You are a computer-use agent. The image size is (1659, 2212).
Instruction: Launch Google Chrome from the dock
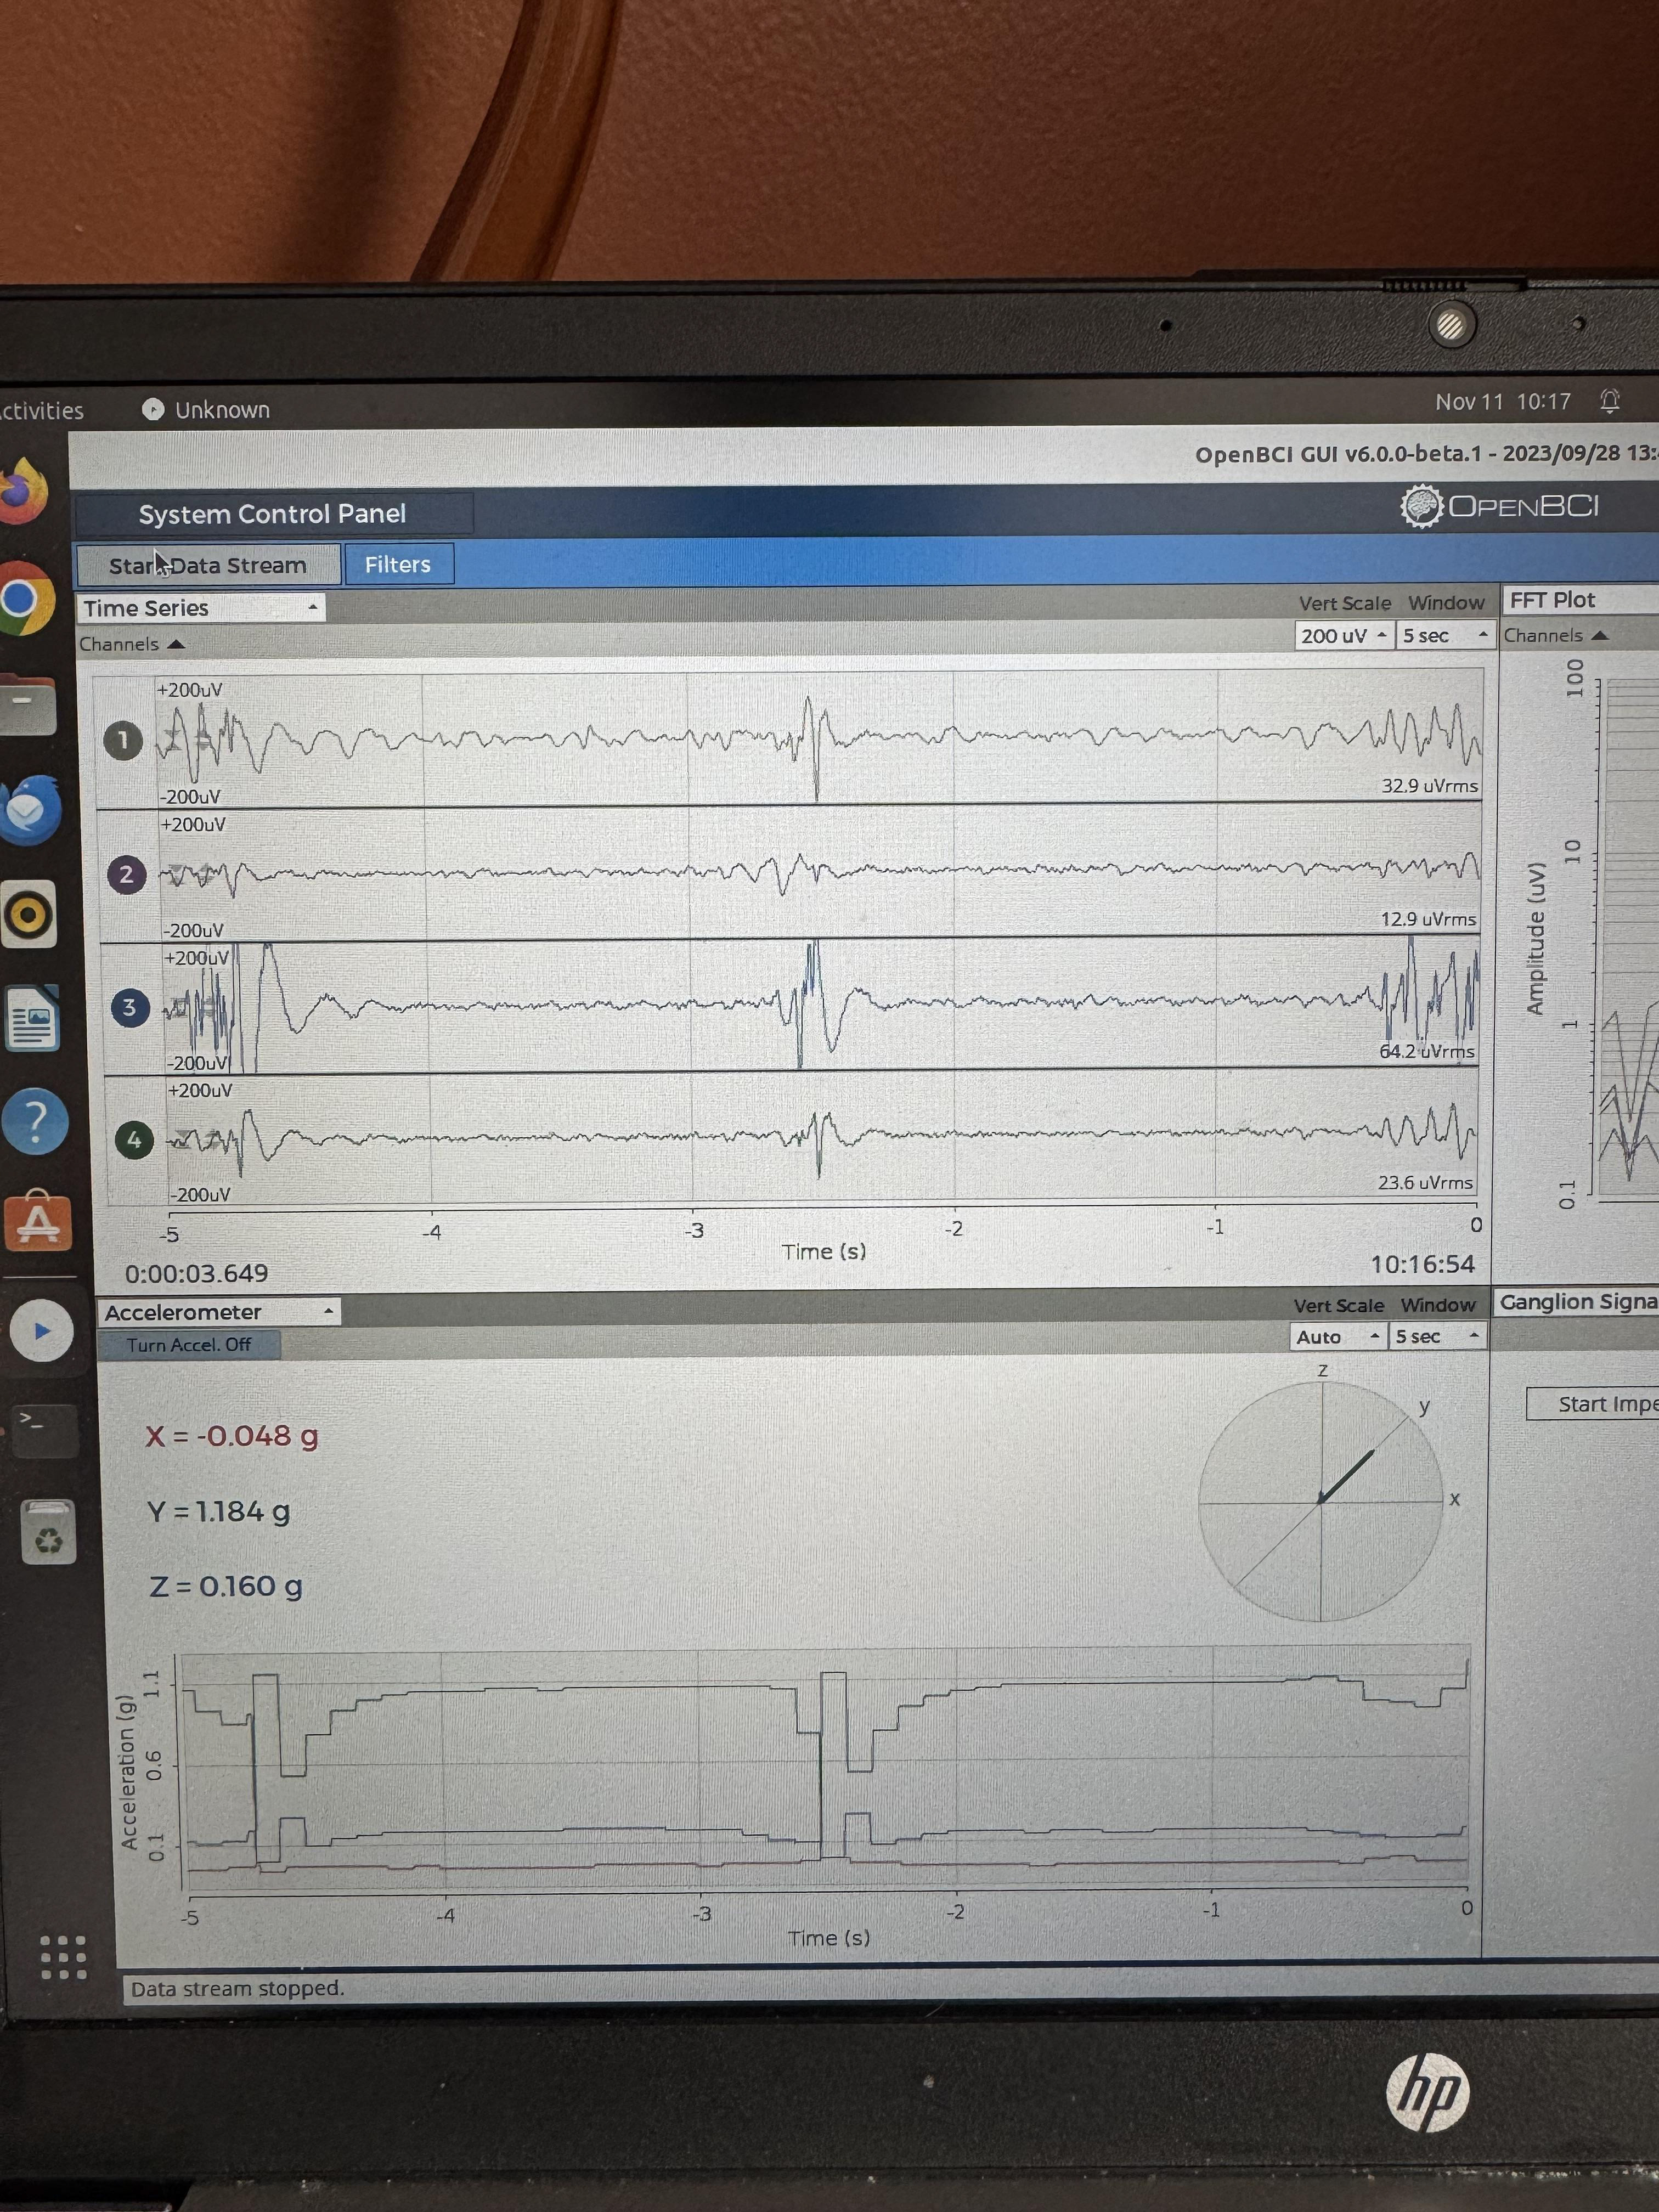click(24, 599)
